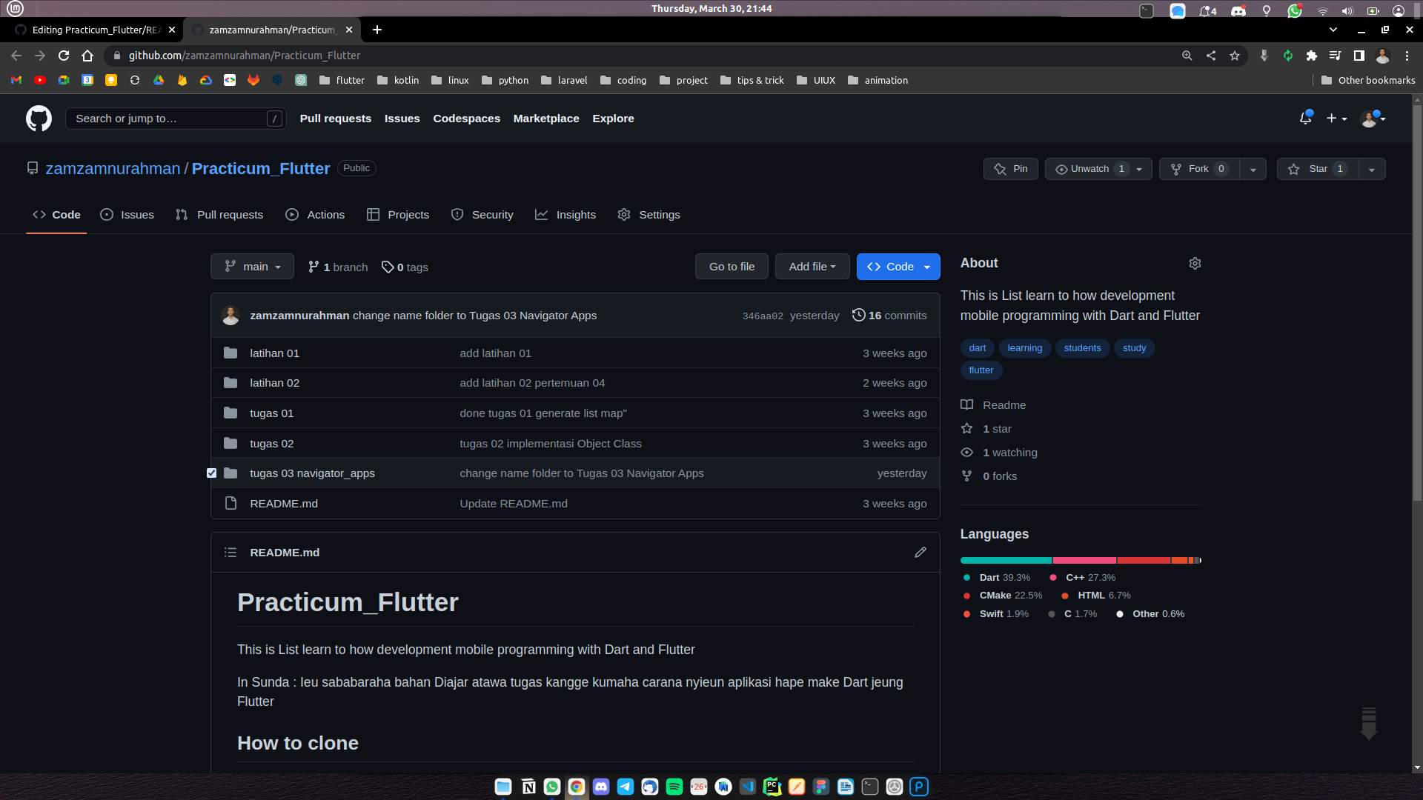Open the notifications bell

click(1305, 119)
